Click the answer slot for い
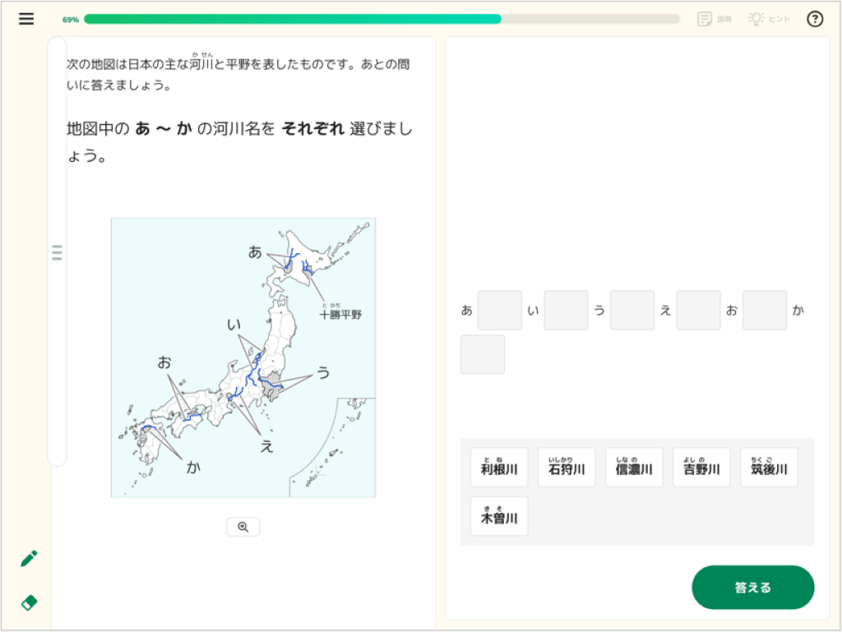The height and width of the screenshot is (632, 842). click(x=566, y=310)
